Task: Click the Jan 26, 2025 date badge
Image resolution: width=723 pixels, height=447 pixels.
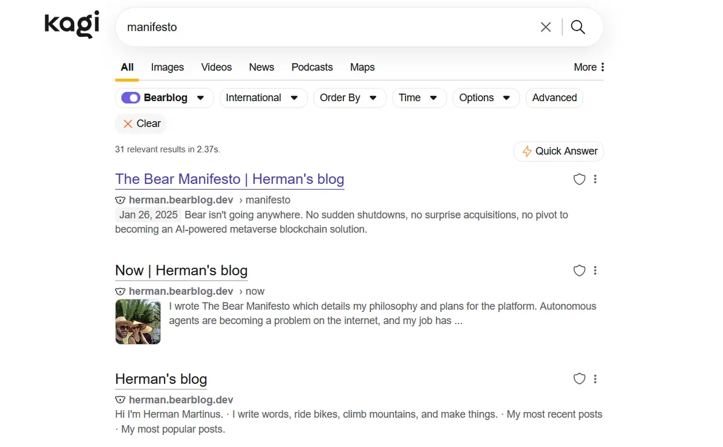Action: pyautogui.click(x=148, y=214)
